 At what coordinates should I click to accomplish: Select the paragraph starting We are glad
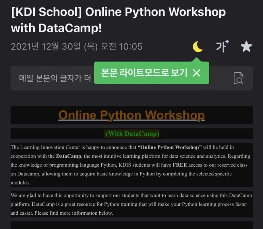click(x=131, y=204)
